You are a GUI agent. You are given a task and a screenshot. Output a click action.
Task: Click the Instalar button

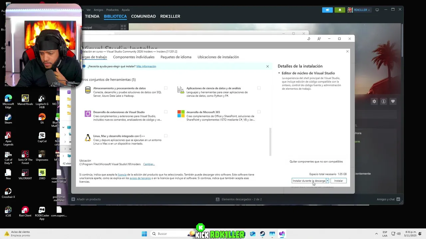338,181
